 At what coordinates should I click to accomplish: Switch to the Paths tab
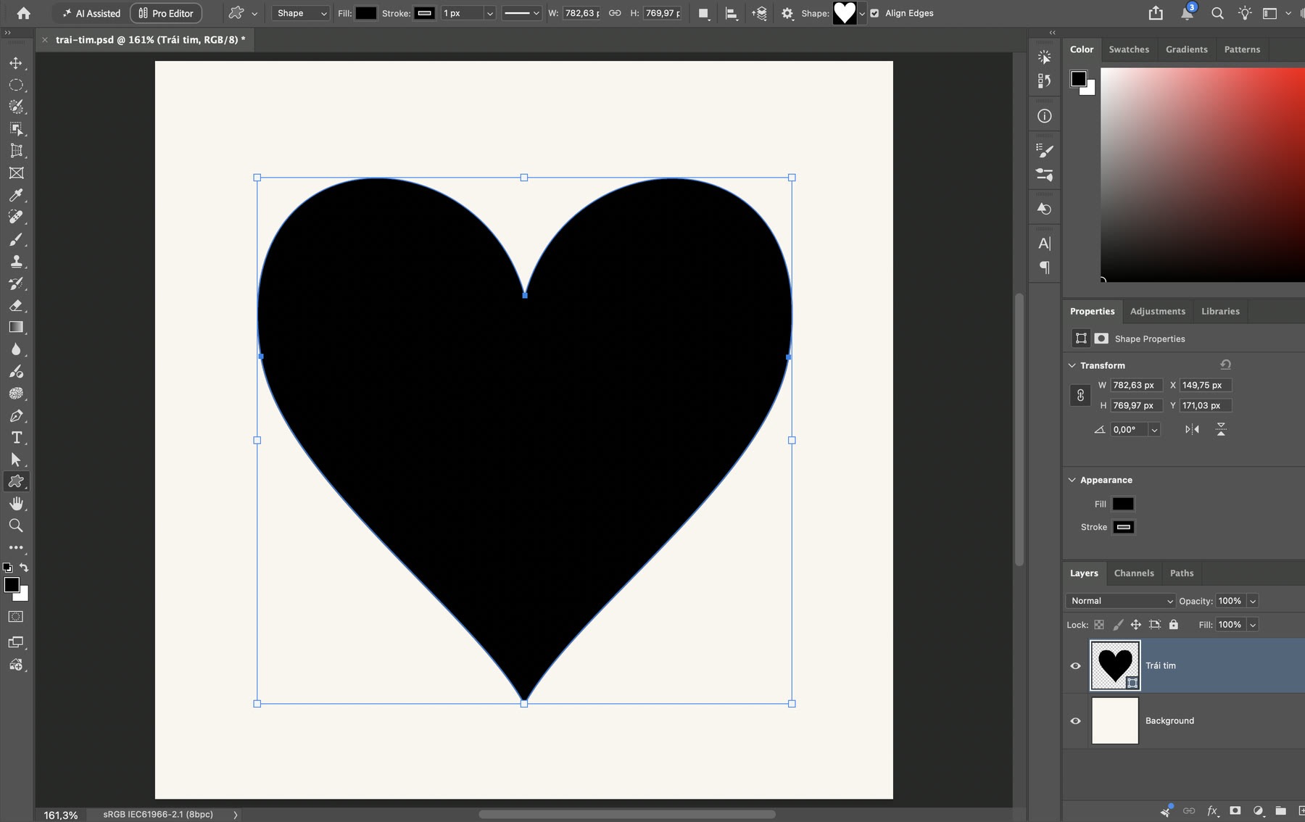click(x=1182, y=573)
